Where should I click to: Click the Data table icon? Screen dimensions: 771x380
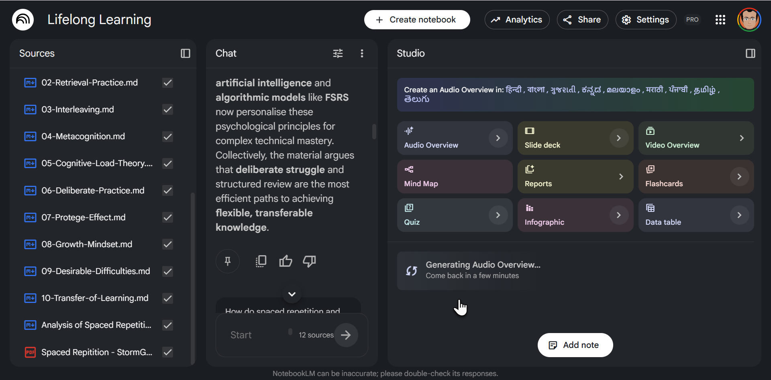[x=650, y=208]
